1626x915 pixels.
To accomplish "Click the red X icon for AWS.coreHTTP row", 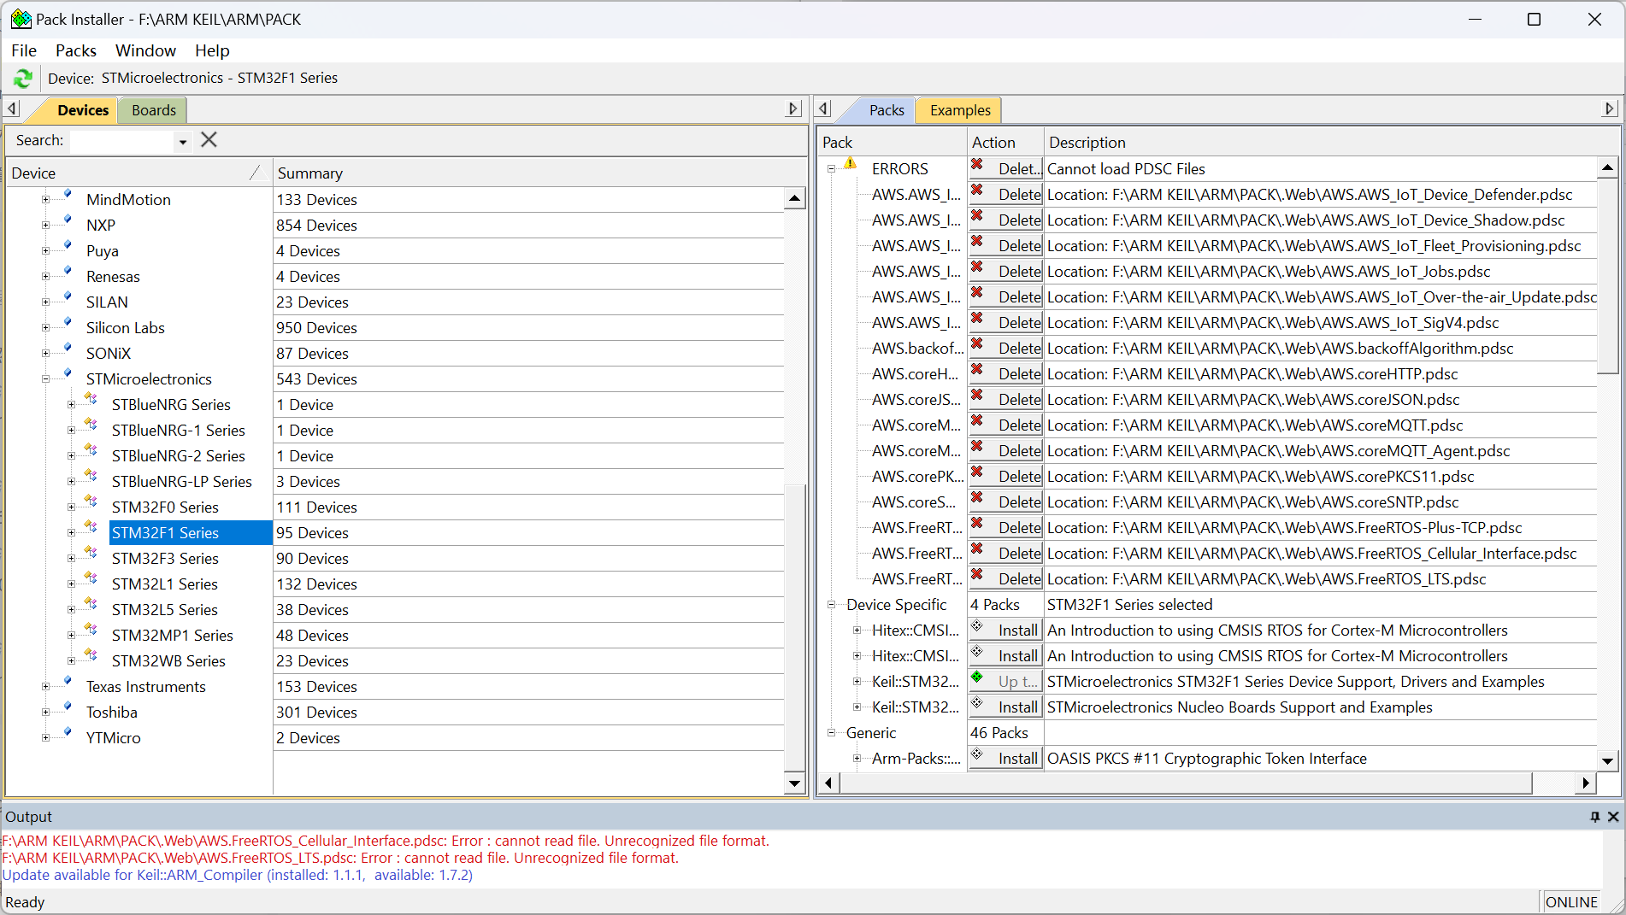I will [977, 369].
